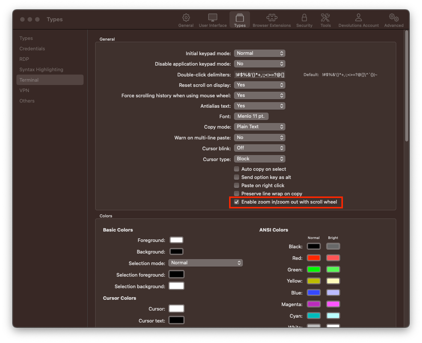422x343 pixels.
Task: Disable zoom in/zoom out with scroll wheel
Action: (x=237, y=202)
